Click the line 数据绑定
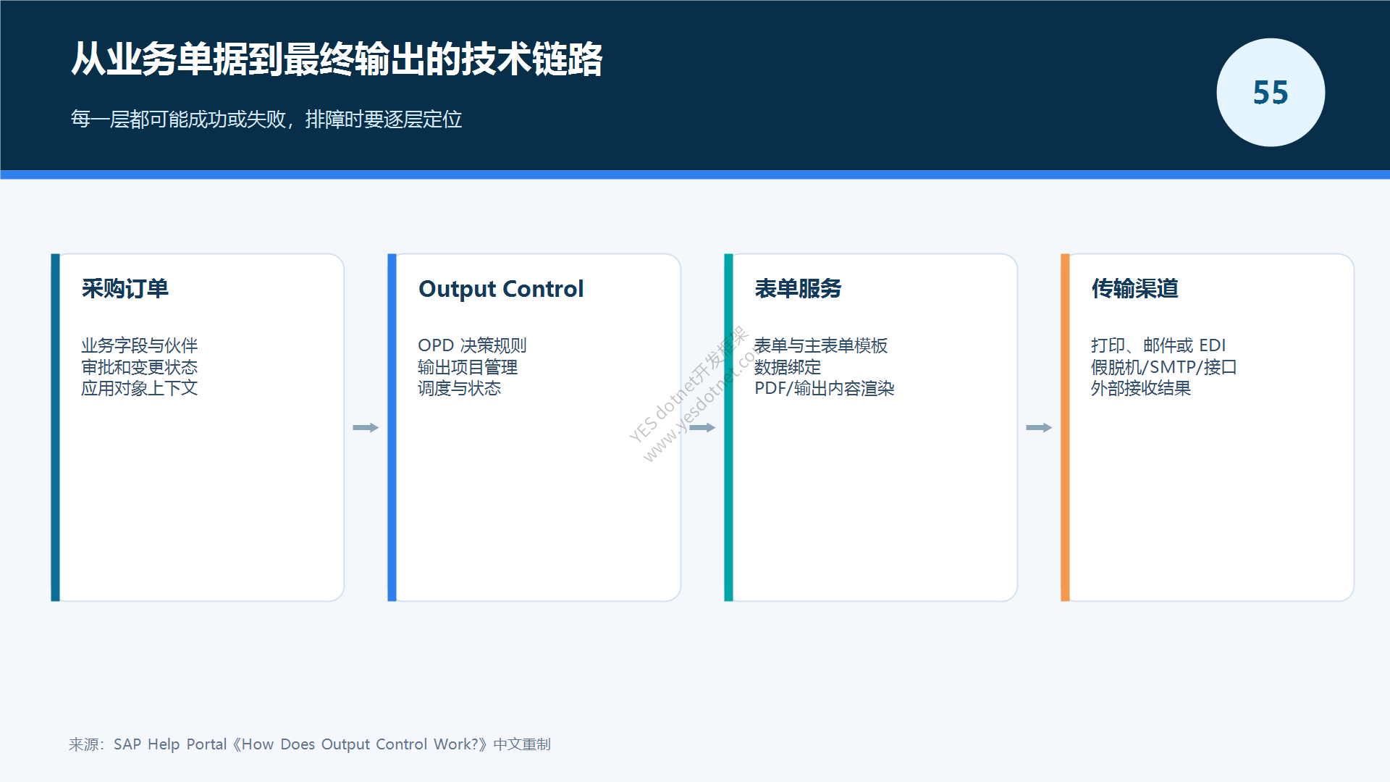Image resolution: width=1390 pixels, height=782 pixels. click(x=788, y=367)
